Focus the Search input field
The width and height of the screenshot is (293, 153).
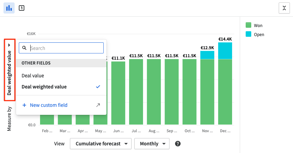(x=65, y=48)
